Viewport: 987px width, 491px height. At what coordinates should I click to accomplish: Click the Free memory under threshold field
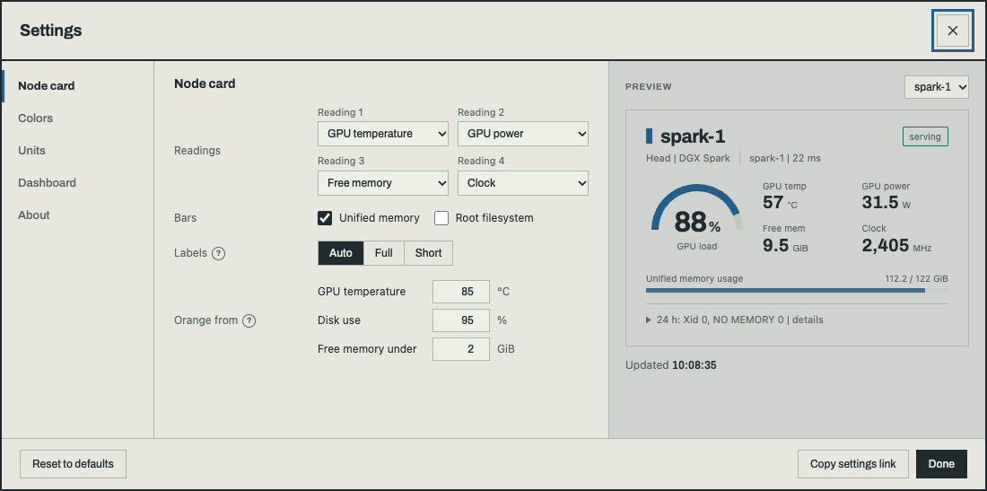[461, 349]
